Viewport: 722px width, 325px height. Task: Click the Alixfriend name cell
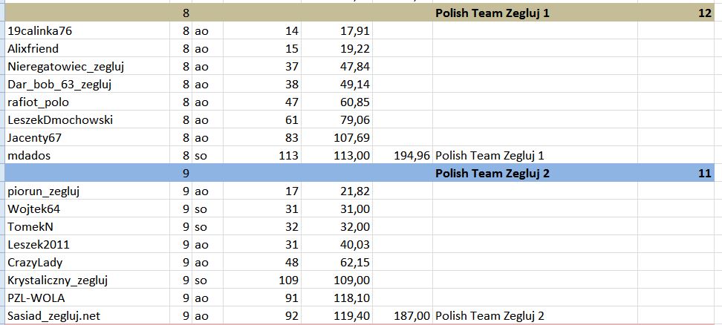pyautogui.click(x=87, y=49)
